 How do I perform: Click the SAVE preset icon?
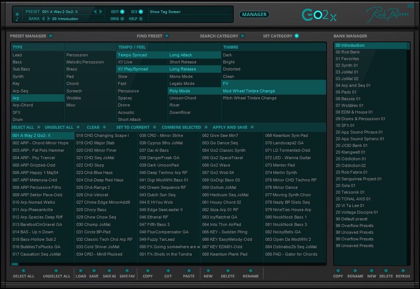[x=94, y=271]
